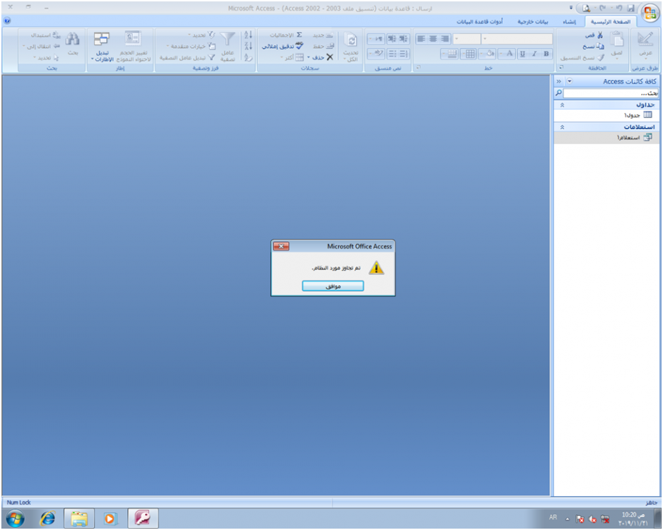Click the sort ascending A-Z icon
Image resolution: width=663 pixels, height=530 pixels.
[x=248, y=35]
